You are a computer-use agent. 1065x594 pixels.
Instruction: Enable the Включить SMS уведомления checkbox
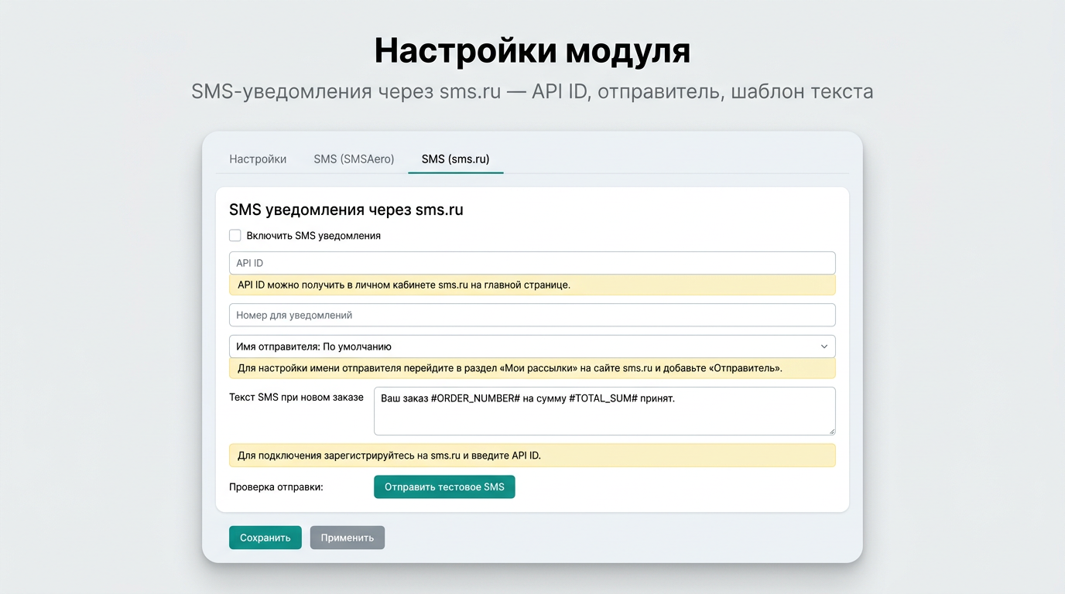(x=235, y=236)
